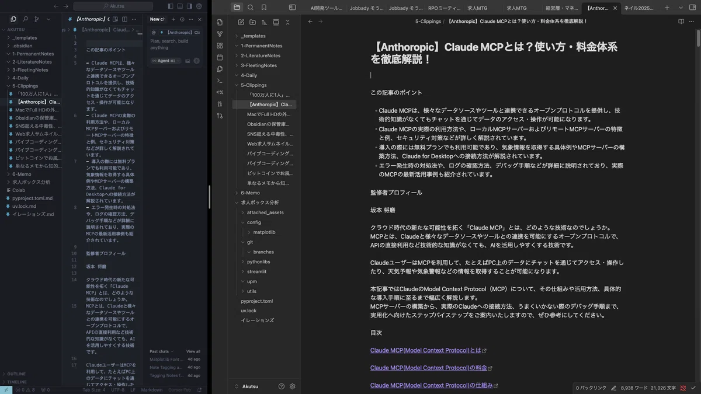Toggle Obsidian left sidebar

(x=292, y=8)
